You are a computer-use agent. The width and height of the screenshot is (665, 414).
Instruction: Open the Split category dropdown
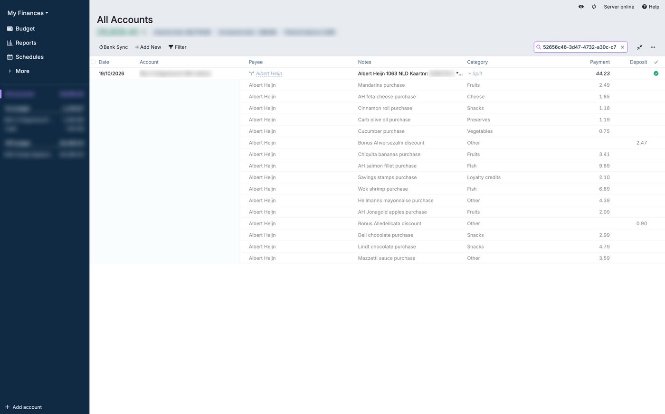coord(475,74)
